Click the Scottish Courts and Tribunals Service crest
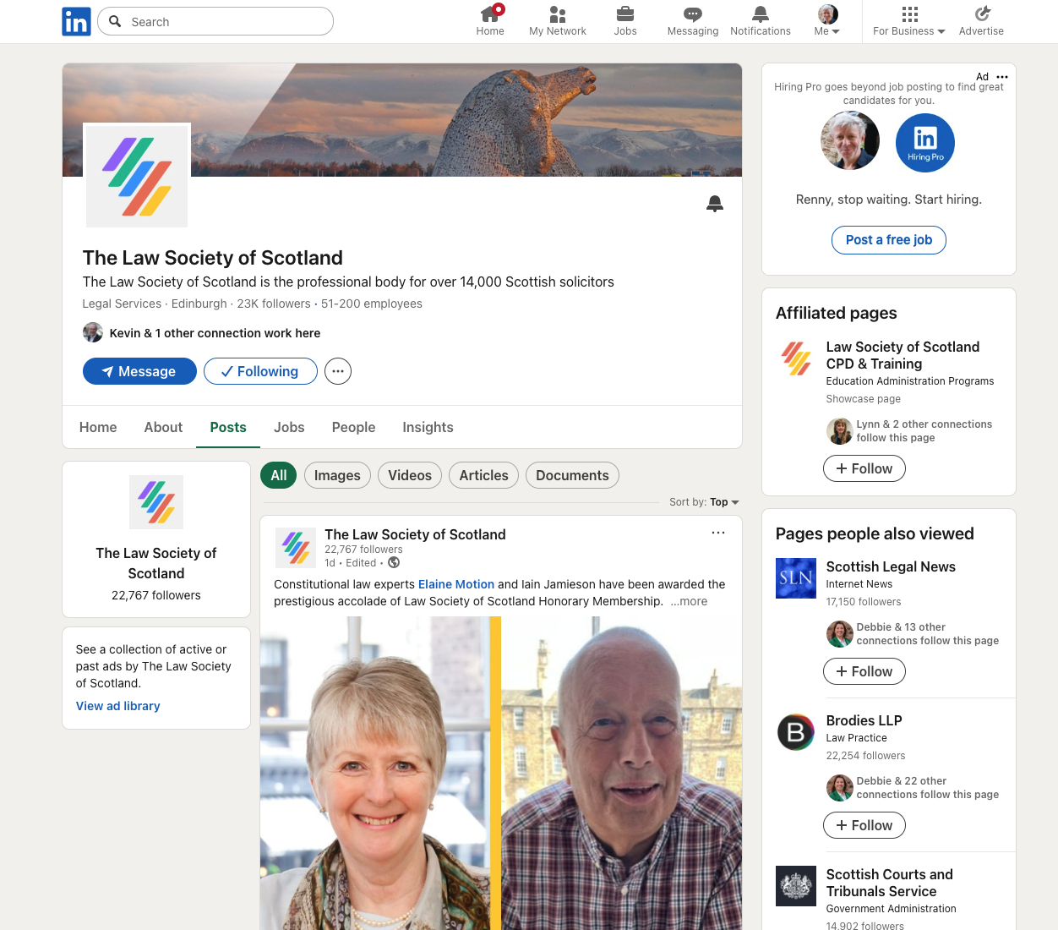1058x930 pixels. point(796,886)
